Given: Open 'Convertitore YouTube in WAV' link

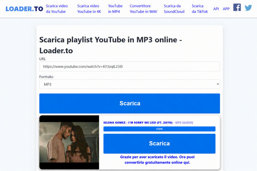Looking at the screenshot, I should [144, 9].
